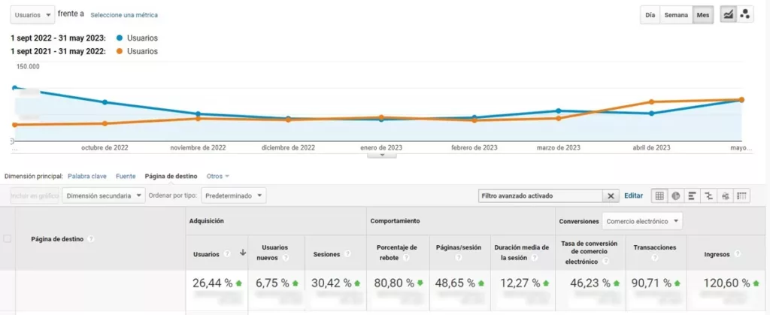This screenshot has width=770, height=315.
Task: Select the data table view icon
Action: 659,195
